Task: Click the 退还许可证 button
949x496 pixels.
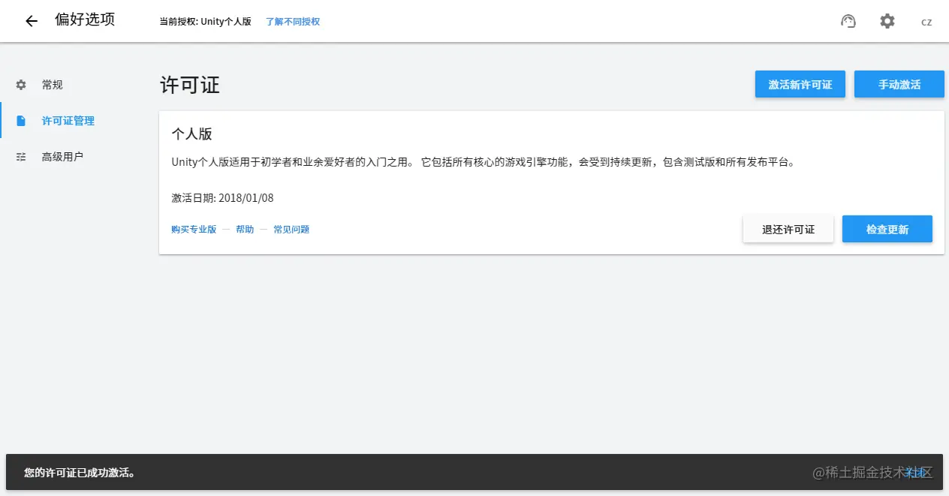Action: (x=788, y=229)
